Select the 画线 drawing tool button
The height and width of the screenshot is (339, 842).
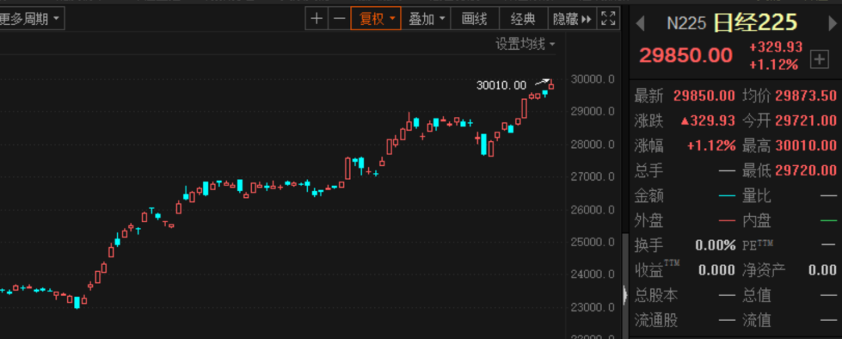coord(475,19)
